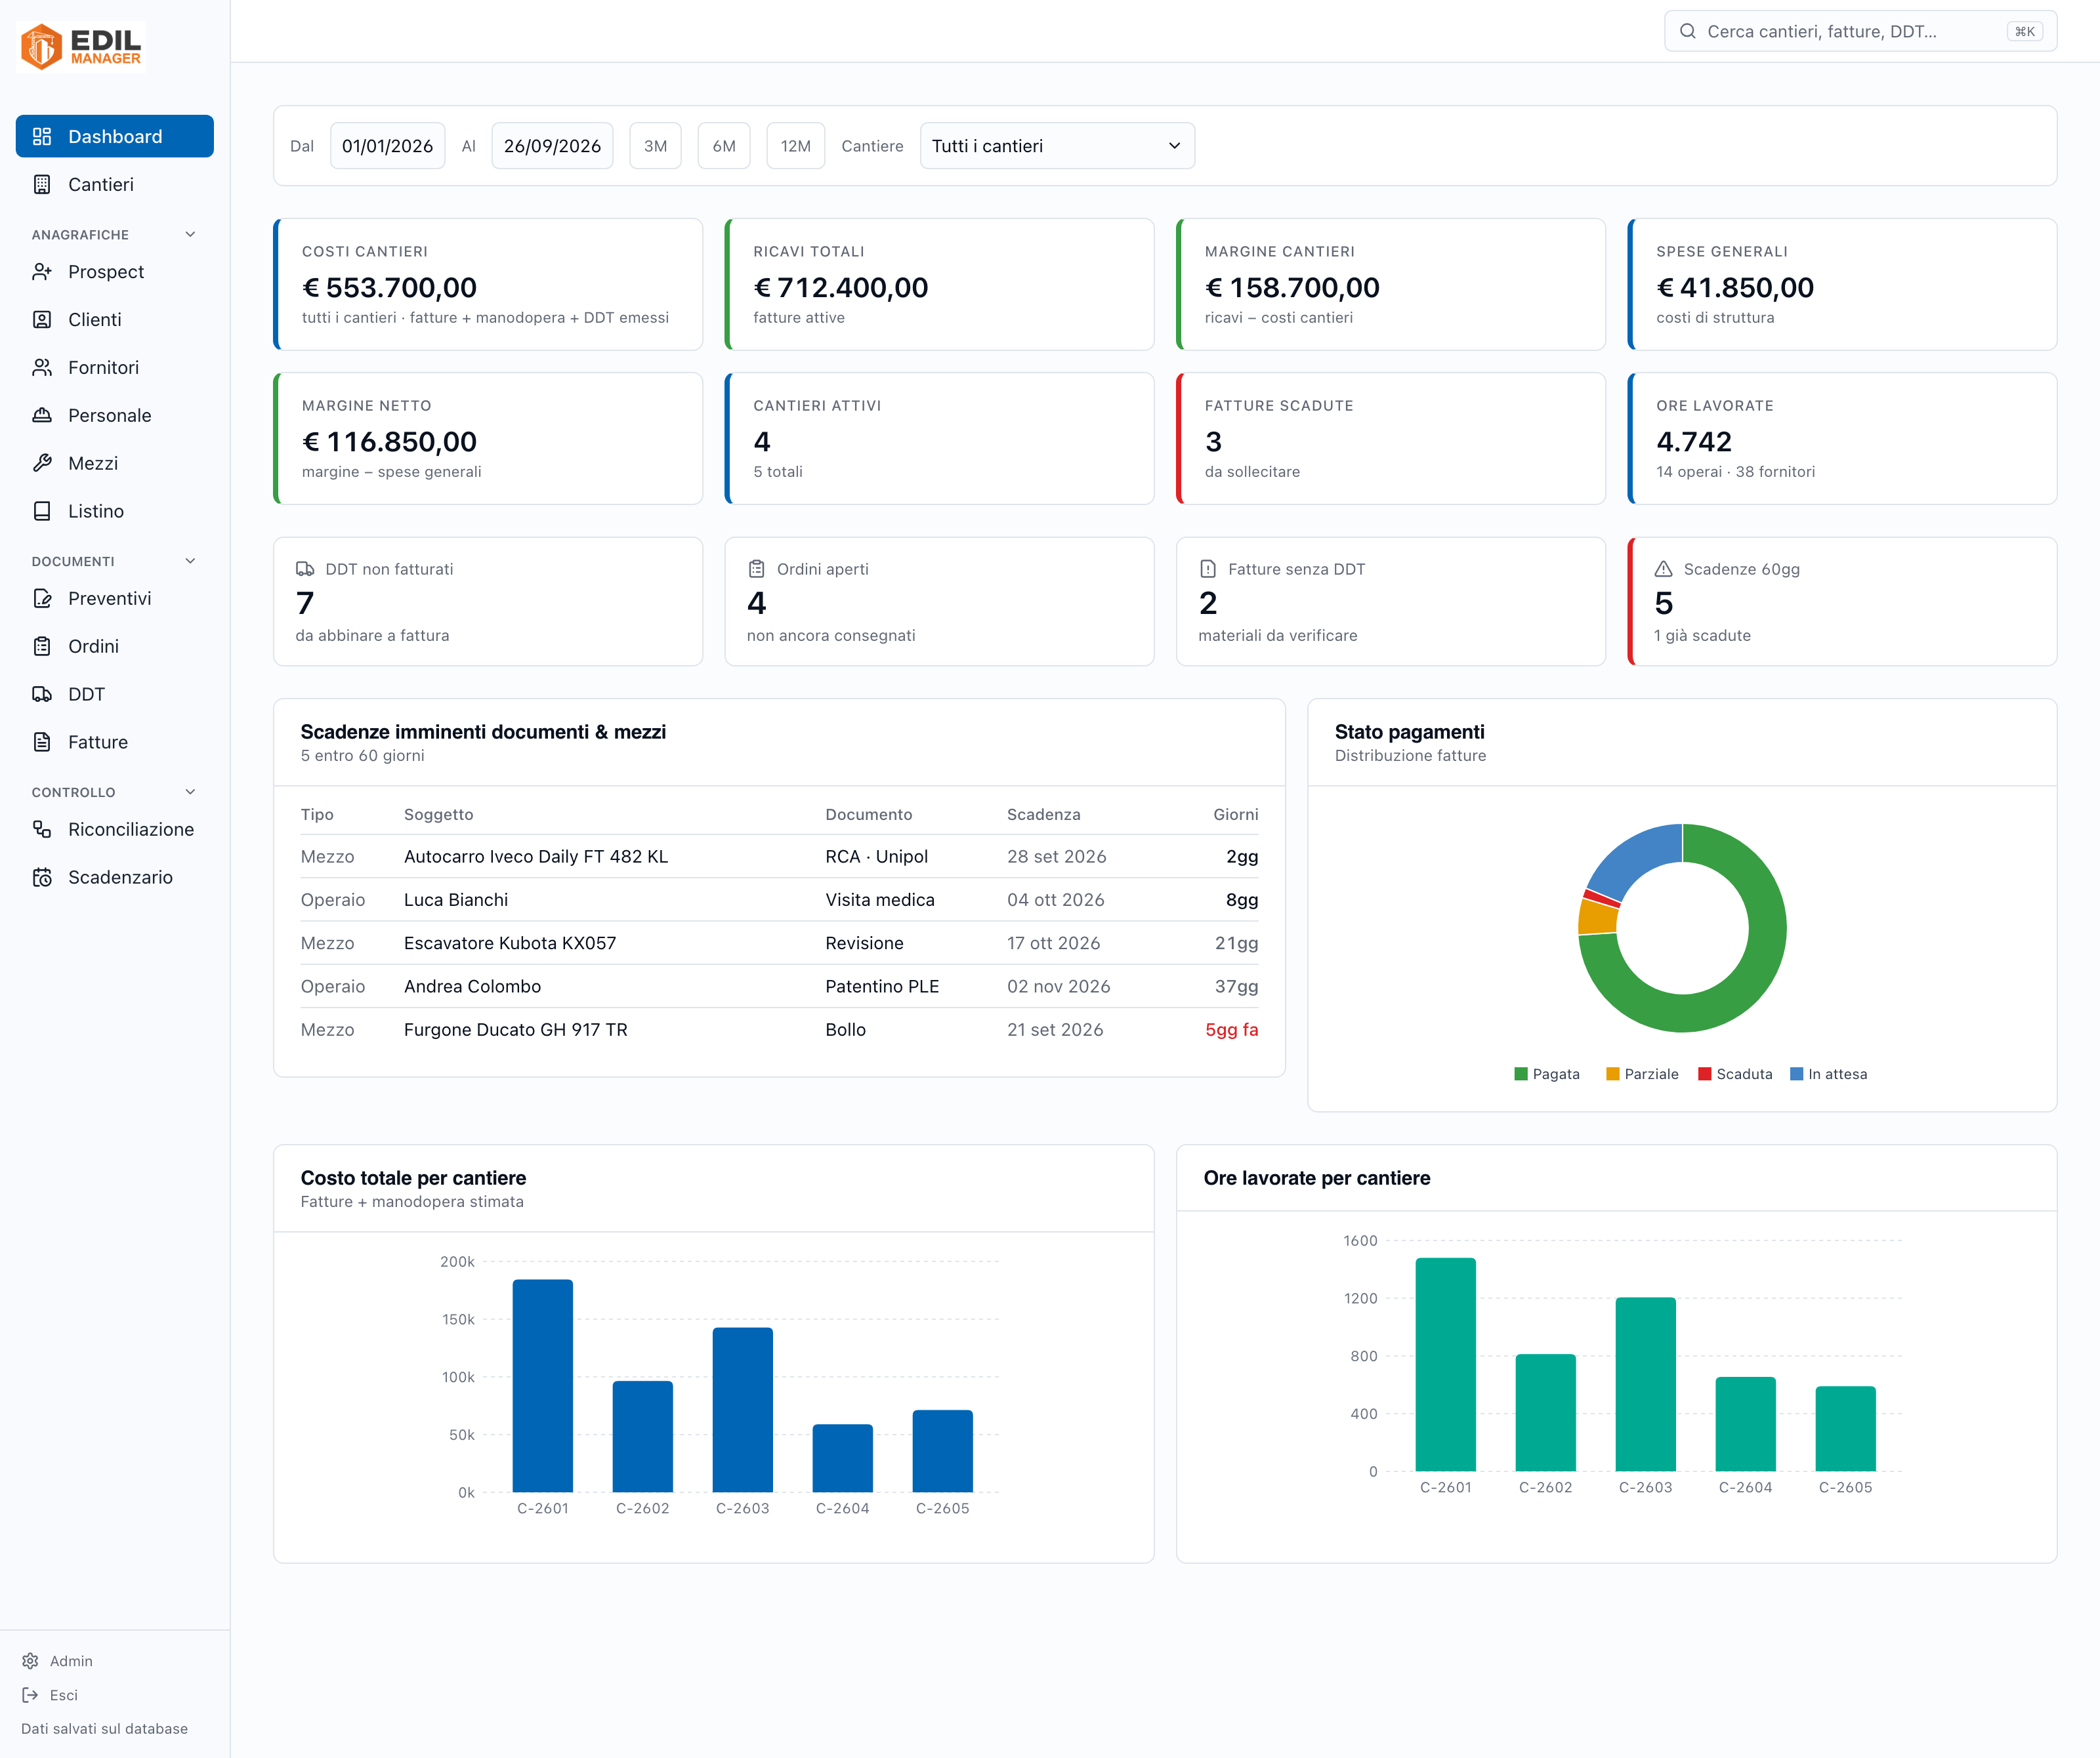Screen dimensions: 2100x1758
Task: Click the Scaduta red legend swatch
Action: tap(1704, 1074)
